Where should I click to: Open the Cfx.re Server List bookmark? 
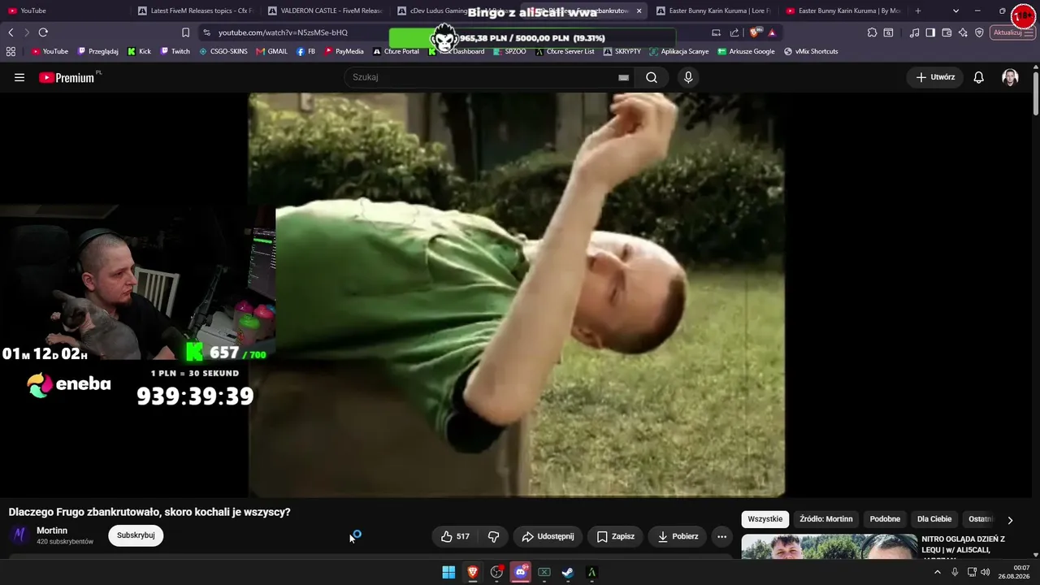click(564, 51)
